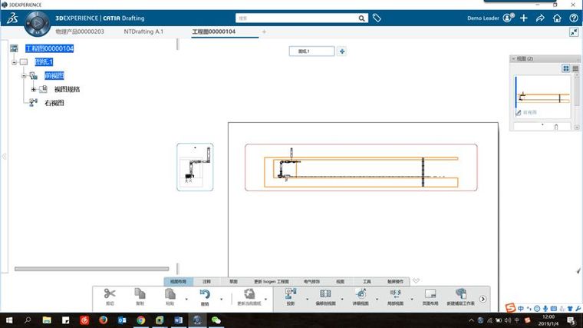The image size is (583, 328).
Task: Click in the top search field
Action: point(297,18)
